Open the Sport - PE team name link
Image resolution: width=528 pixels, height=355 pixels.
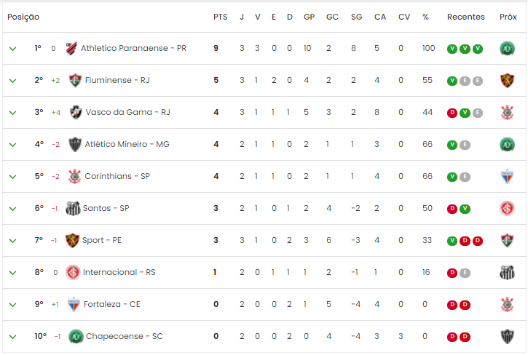coord(102,240)
